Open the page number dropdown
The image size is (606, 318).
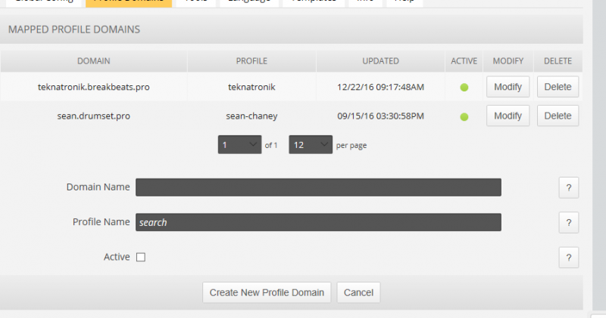[239, 145]
